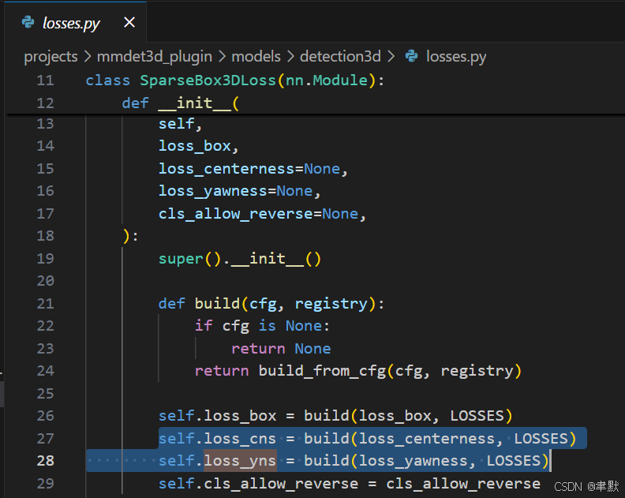Click the 'loss_box,' parameter on line 14
625x498 pixels.
click(199, 146)
